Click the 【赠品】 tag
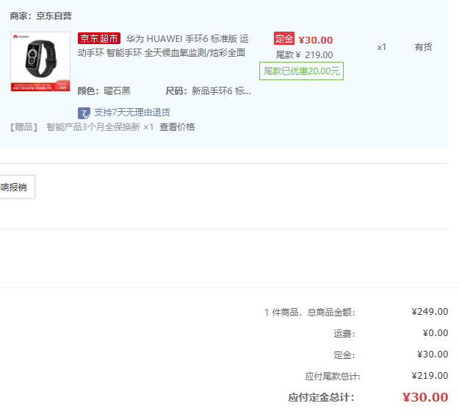Viewport: 459px width, 417px height. [x=24, y=127]
